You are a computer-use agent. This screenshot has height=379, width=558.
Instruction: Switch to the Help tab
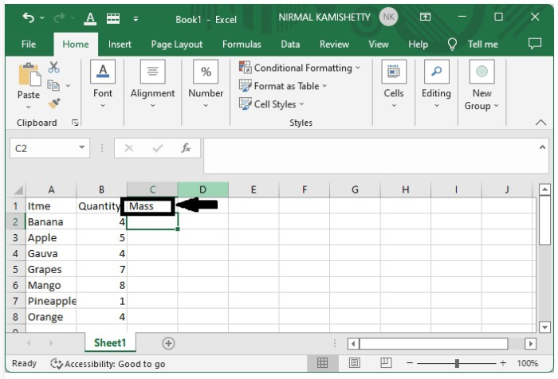coord(418,45)
